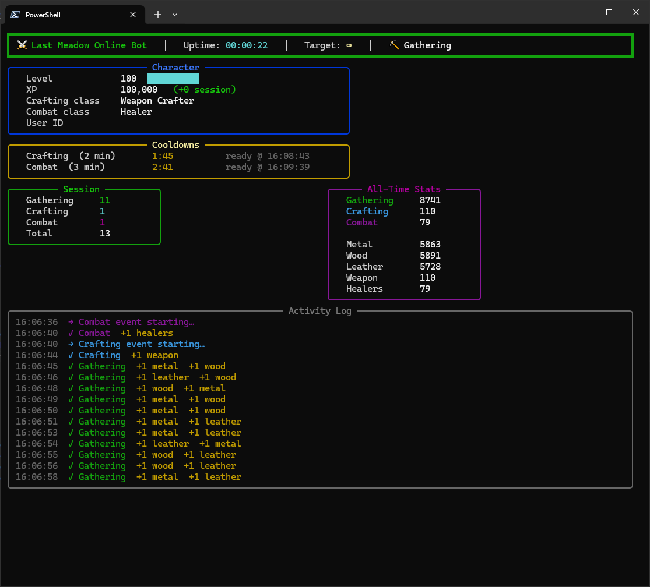The height and width of the screenshot is (587, 650).
Task: Click the 16:06:58 Gathering log line
Action: [128, 477]
